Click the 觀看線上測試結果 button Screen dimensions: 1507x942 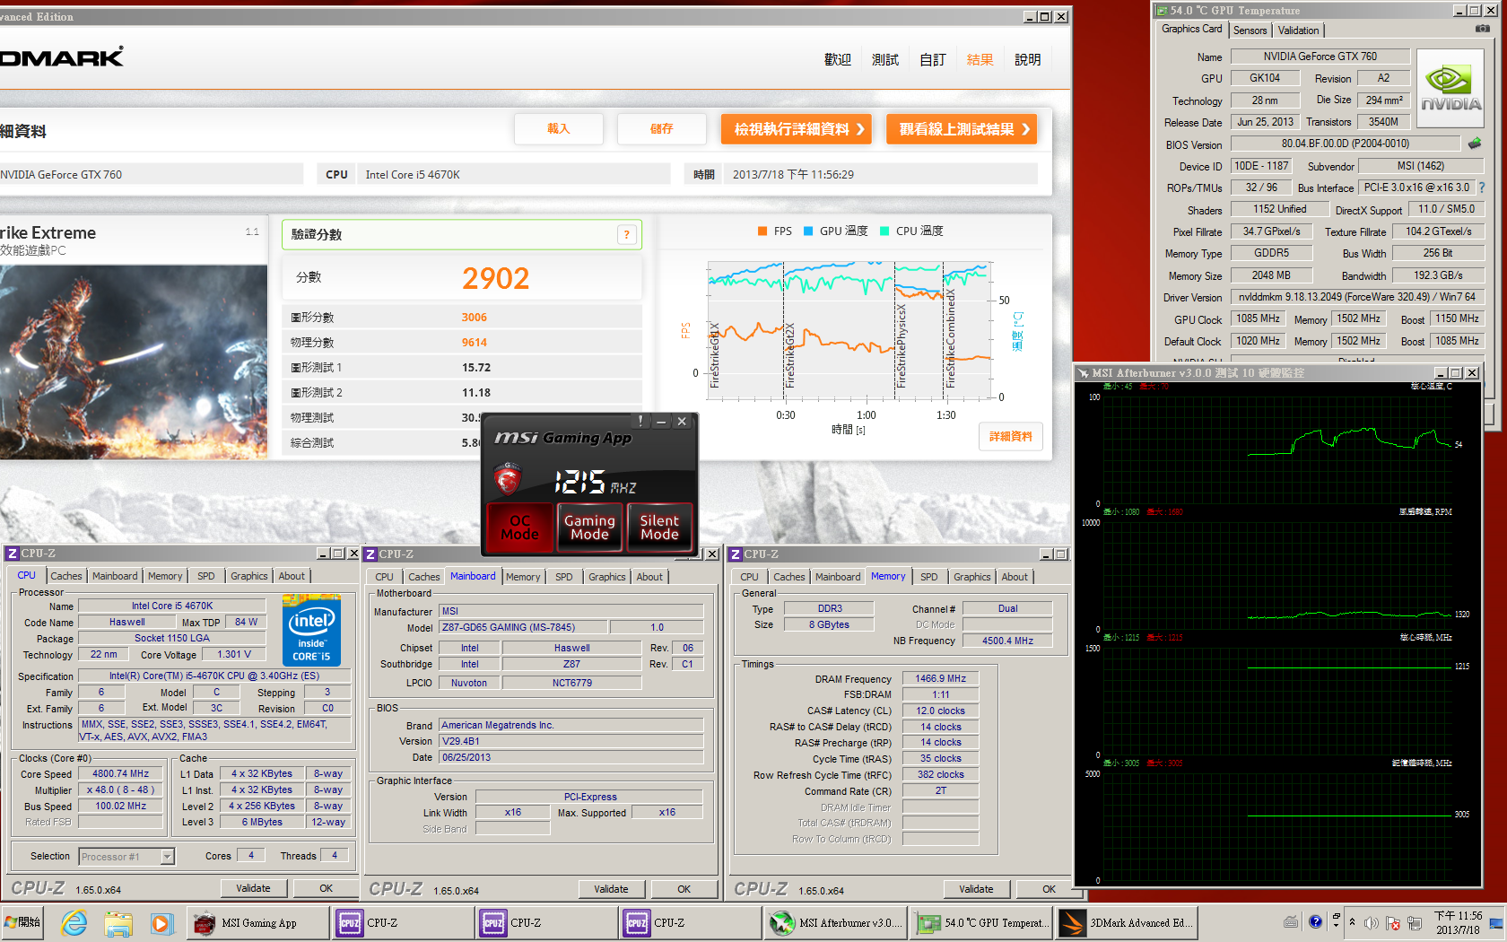click(962, 129)
